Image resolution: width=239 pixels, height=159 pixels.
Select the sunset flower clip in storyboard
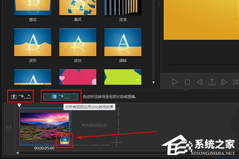(x=45, y=126)
